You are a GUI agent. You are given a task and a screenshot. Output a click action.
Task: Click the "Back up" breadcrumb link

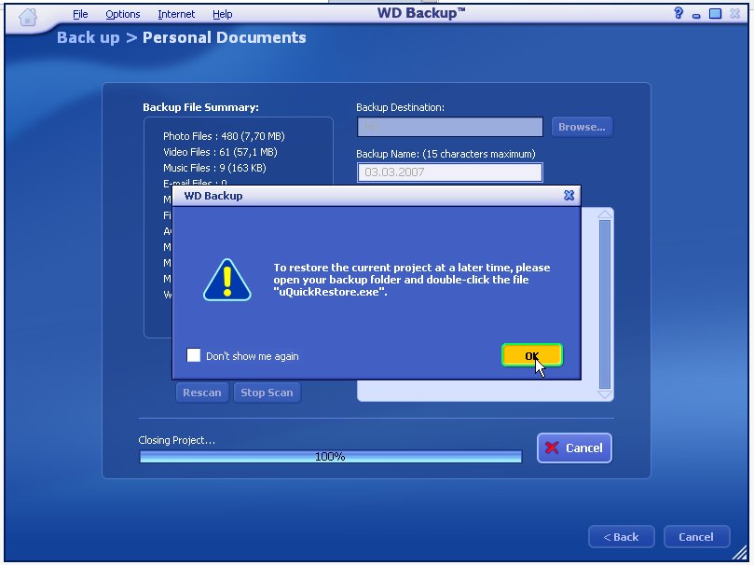tap(88, 37)
